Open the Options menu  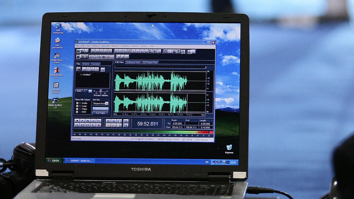click(135, 46)
